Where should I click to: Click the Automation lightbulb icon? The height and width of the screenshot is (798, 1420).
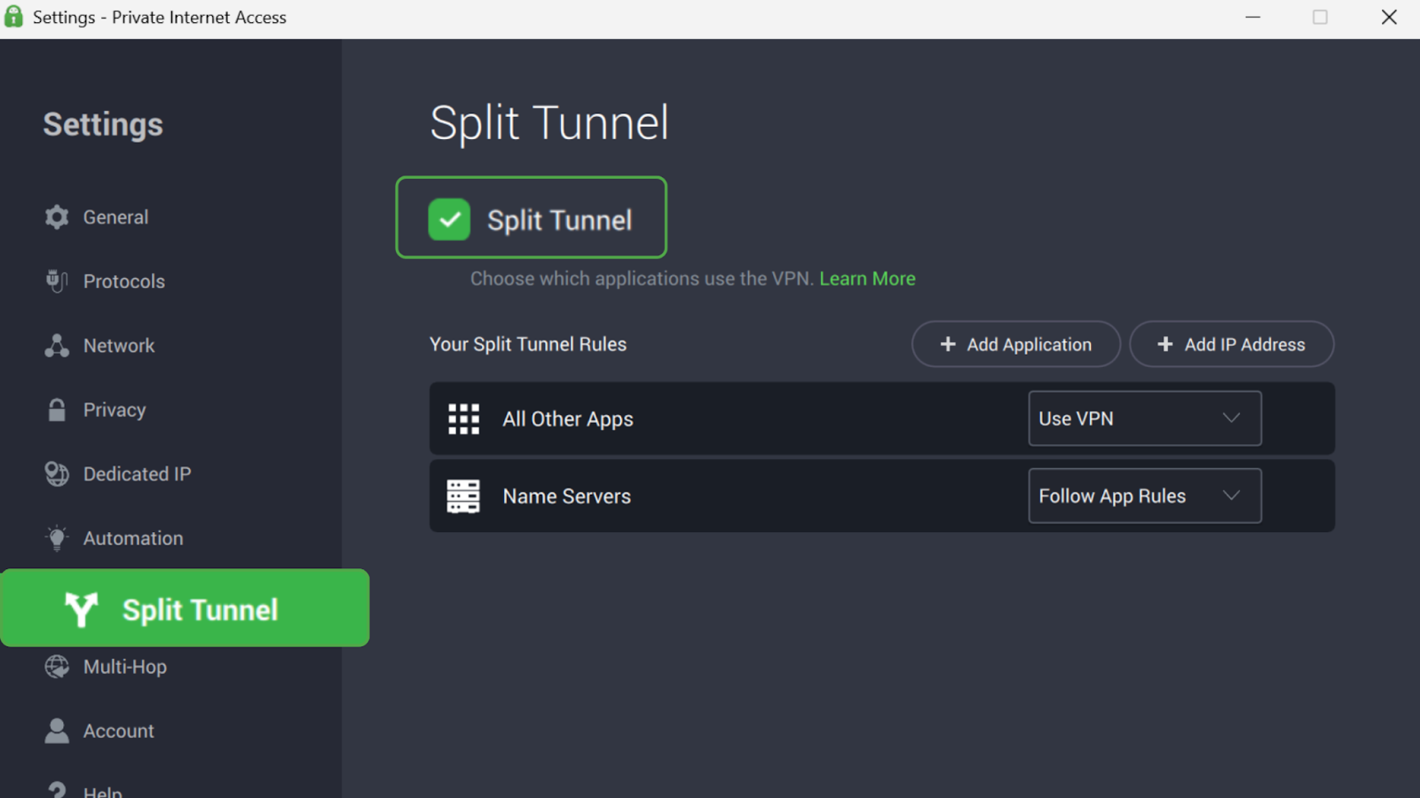pyautogui.click(x=57, y=538)
